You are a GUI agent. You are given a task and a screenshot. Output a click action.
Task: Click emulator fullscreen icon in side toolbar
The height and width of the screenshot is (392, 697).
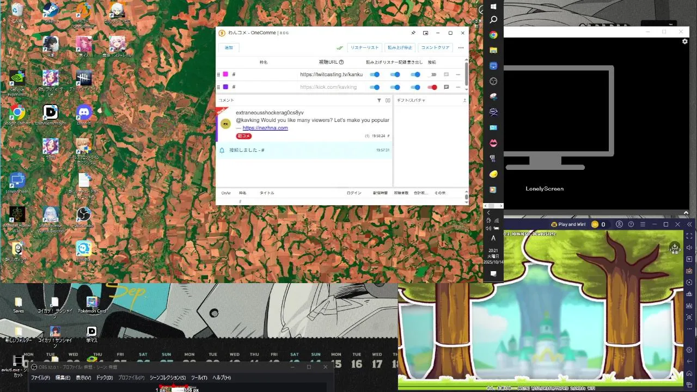point(689,236)
